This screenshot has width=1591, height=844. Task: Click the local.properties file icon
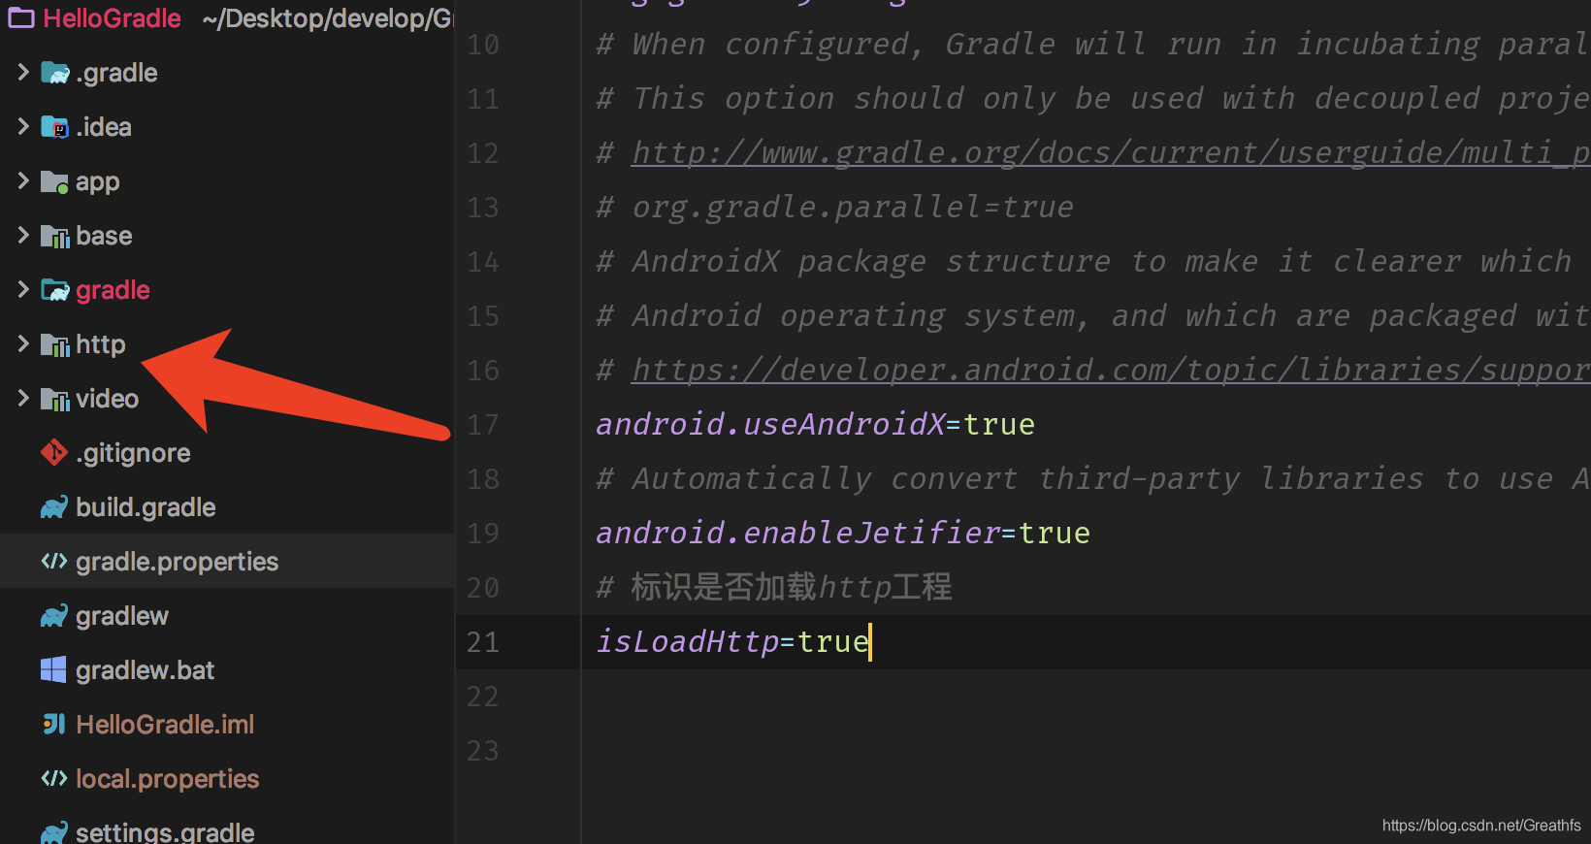[54, 778]
